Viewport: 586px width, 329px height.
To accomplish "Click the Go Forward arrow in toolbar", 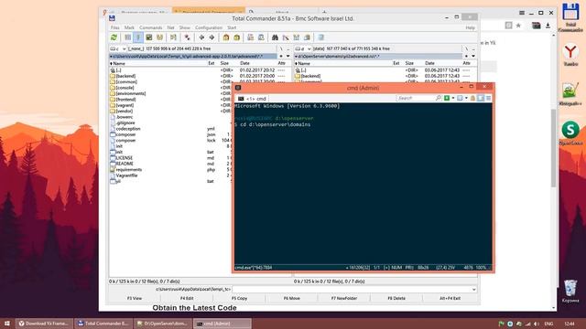I will (x=212, y=37).
